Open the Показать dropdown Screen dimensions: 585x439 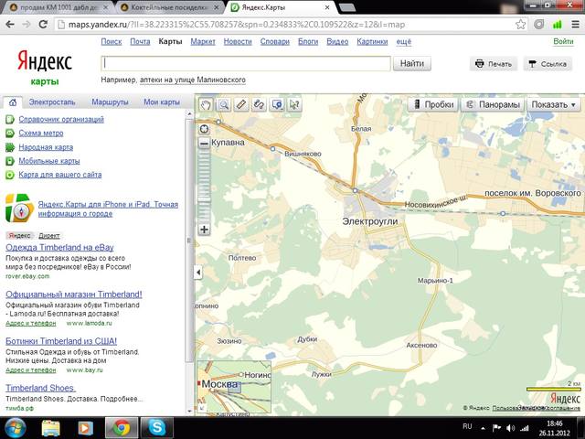click(554, 105)
